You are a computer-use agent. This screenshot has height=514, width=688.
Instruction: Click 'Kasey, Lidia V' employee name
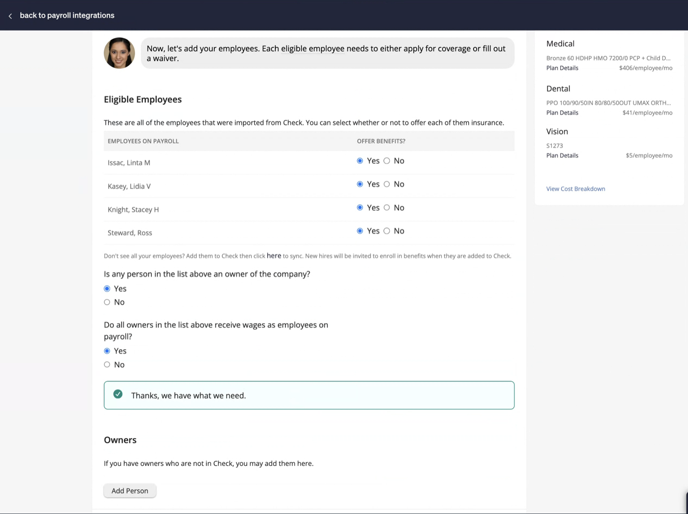click(x=129, y=186)
